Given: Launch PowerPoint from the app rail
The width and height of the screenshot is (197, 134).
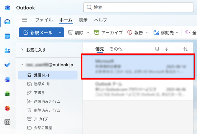Looking at the screenshot, I should [7, 108].
